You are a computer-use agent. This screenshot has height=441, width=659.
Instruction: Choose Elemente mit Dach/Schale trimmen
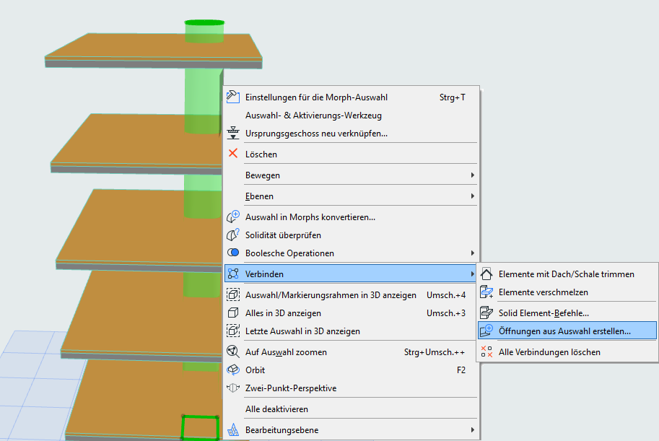(567, 274)
